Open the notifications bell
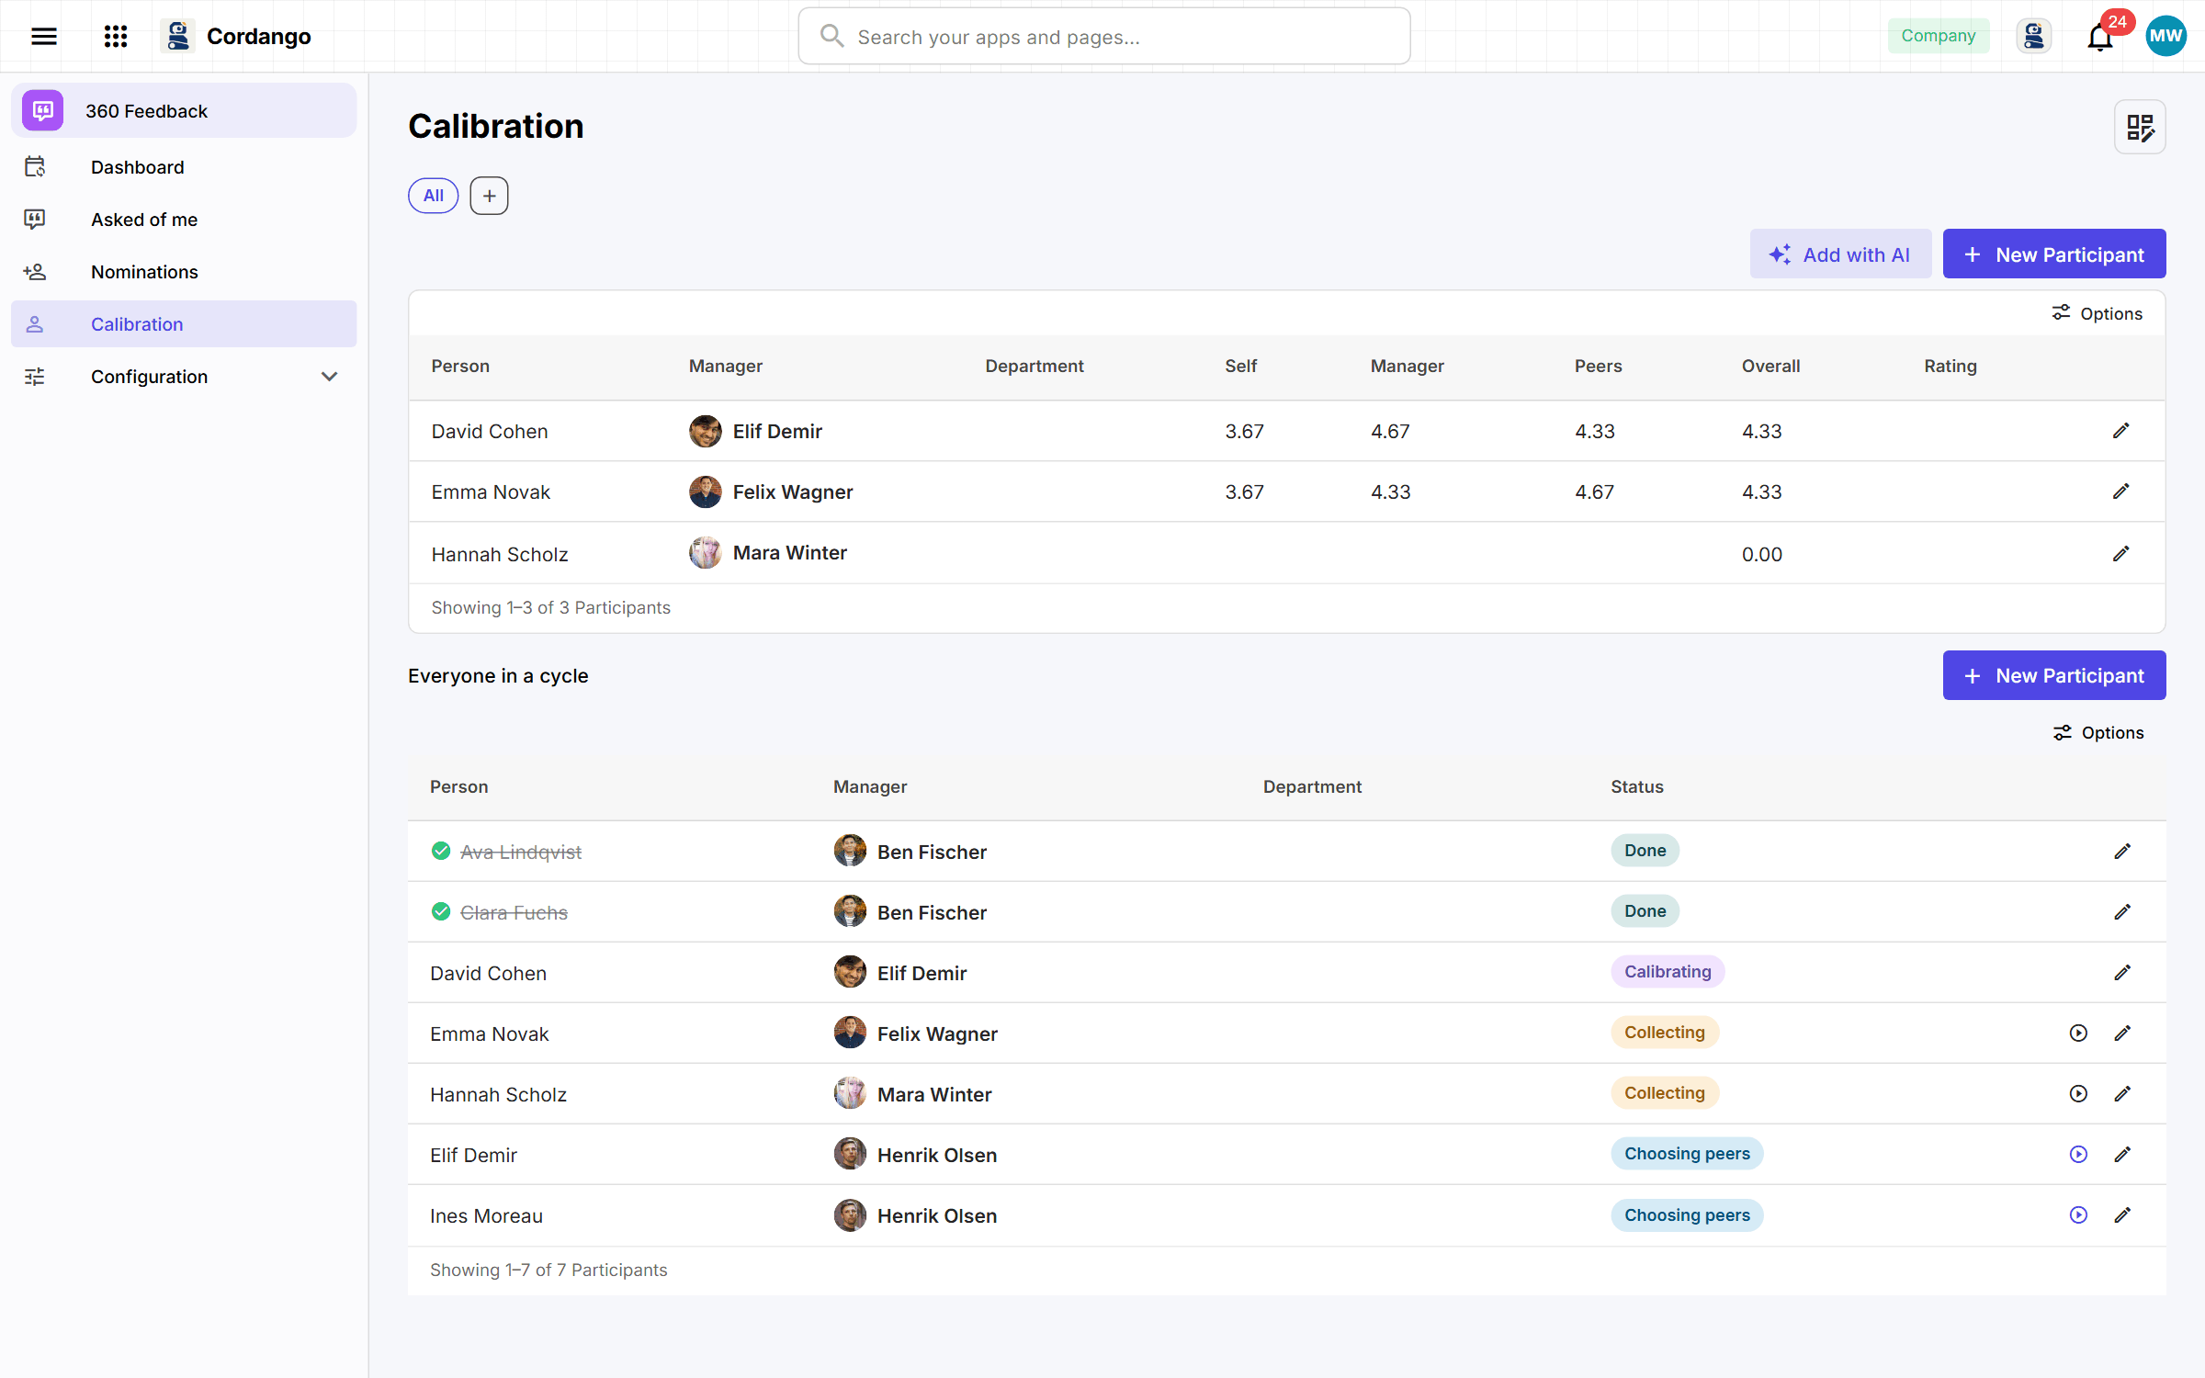This screenshot has height=1378, width=2205. [2100, 36]
